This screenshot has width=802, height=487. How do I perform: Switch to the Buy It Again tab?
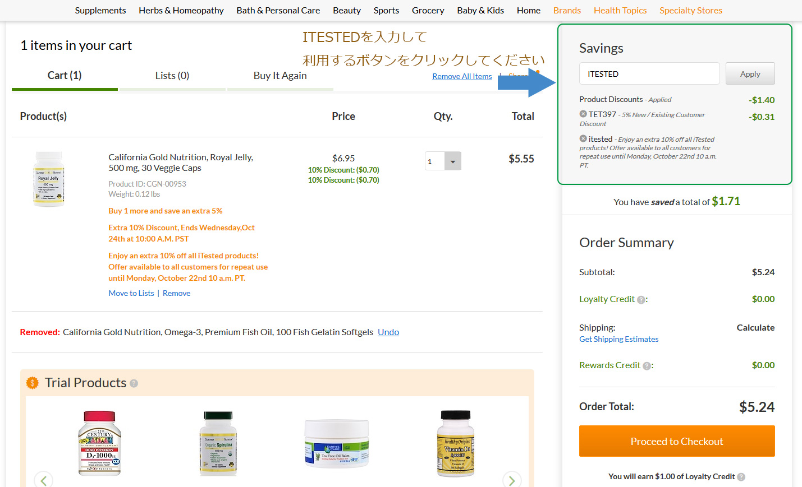pyautogui.click(x=279, y=76)
